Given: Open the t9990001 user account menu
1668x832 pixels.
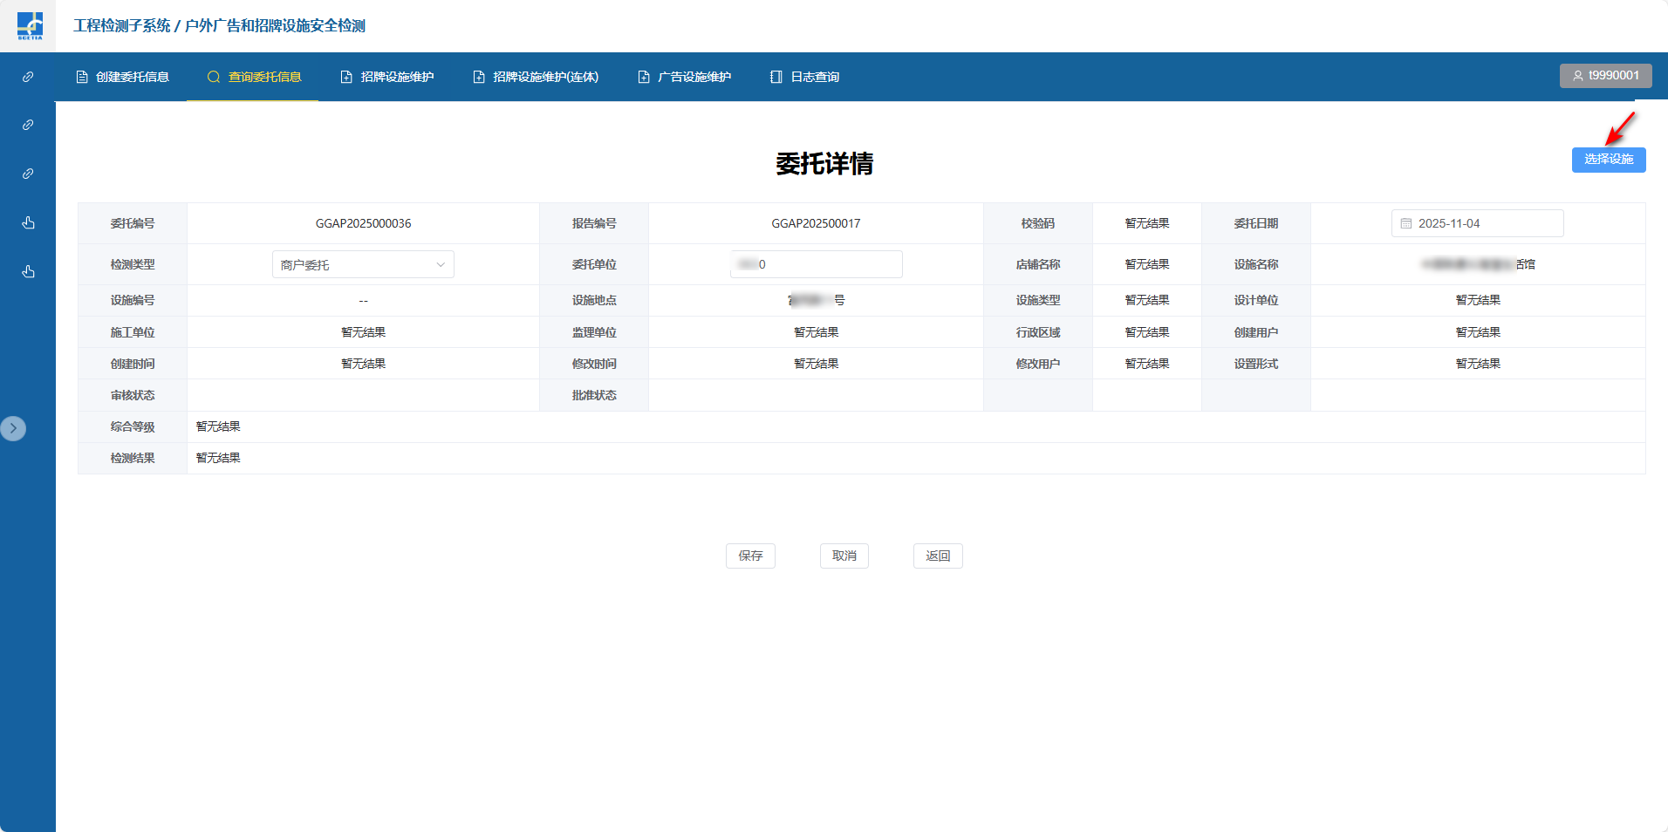Looking at the screenshot, I should (1605, 76).
